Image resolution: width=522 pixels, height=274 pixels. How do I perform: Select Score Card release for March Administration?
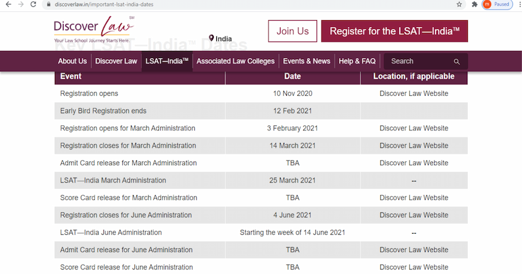point(129,198)
